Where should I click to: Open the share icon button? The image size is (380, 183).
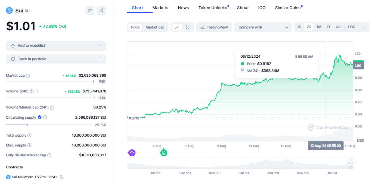(101, 10)
